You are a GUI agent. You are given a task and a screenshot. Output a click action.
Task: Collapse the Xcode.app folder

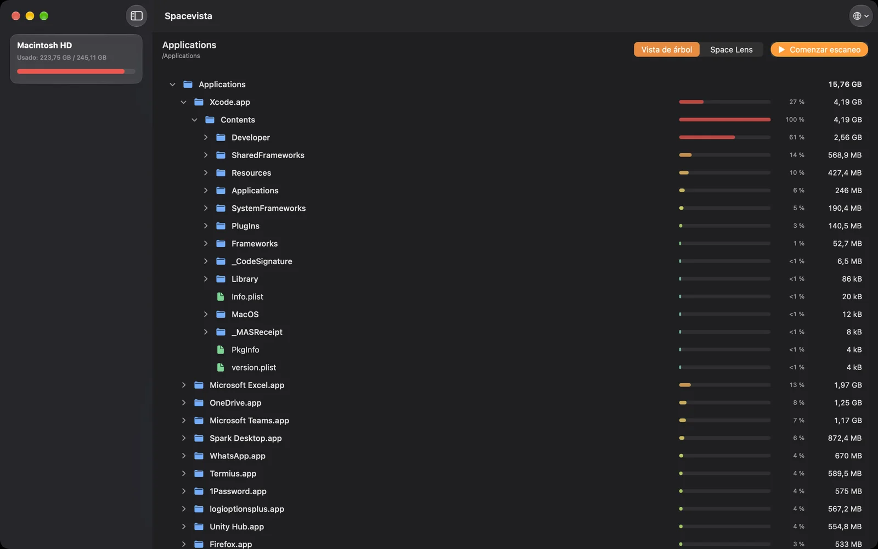click(183, 102)
